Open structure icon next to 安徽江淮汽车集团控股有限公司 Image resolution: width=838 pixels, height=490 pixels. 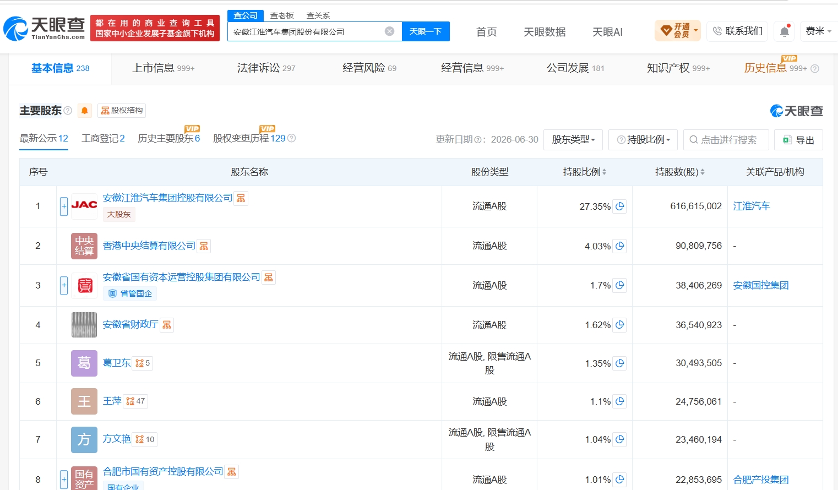point(241,198)
